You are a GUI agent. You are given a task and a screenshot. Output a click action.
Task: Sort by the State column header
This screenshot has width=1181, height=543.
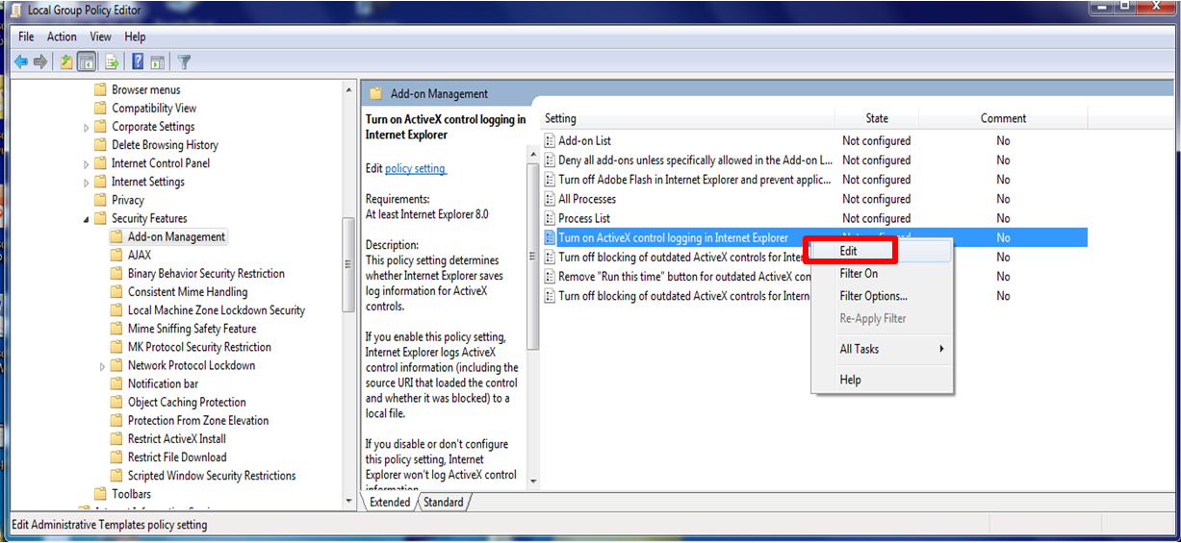[877, 118]
